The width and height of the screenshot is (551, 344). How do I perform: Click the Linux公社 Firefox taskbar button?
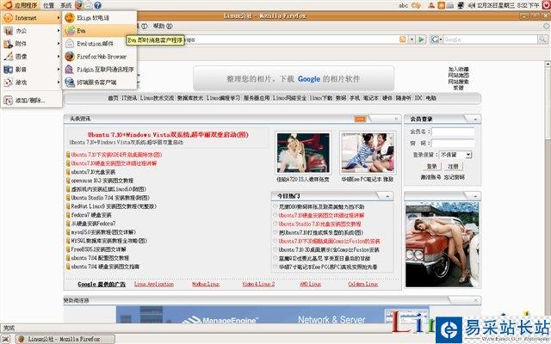65,339
